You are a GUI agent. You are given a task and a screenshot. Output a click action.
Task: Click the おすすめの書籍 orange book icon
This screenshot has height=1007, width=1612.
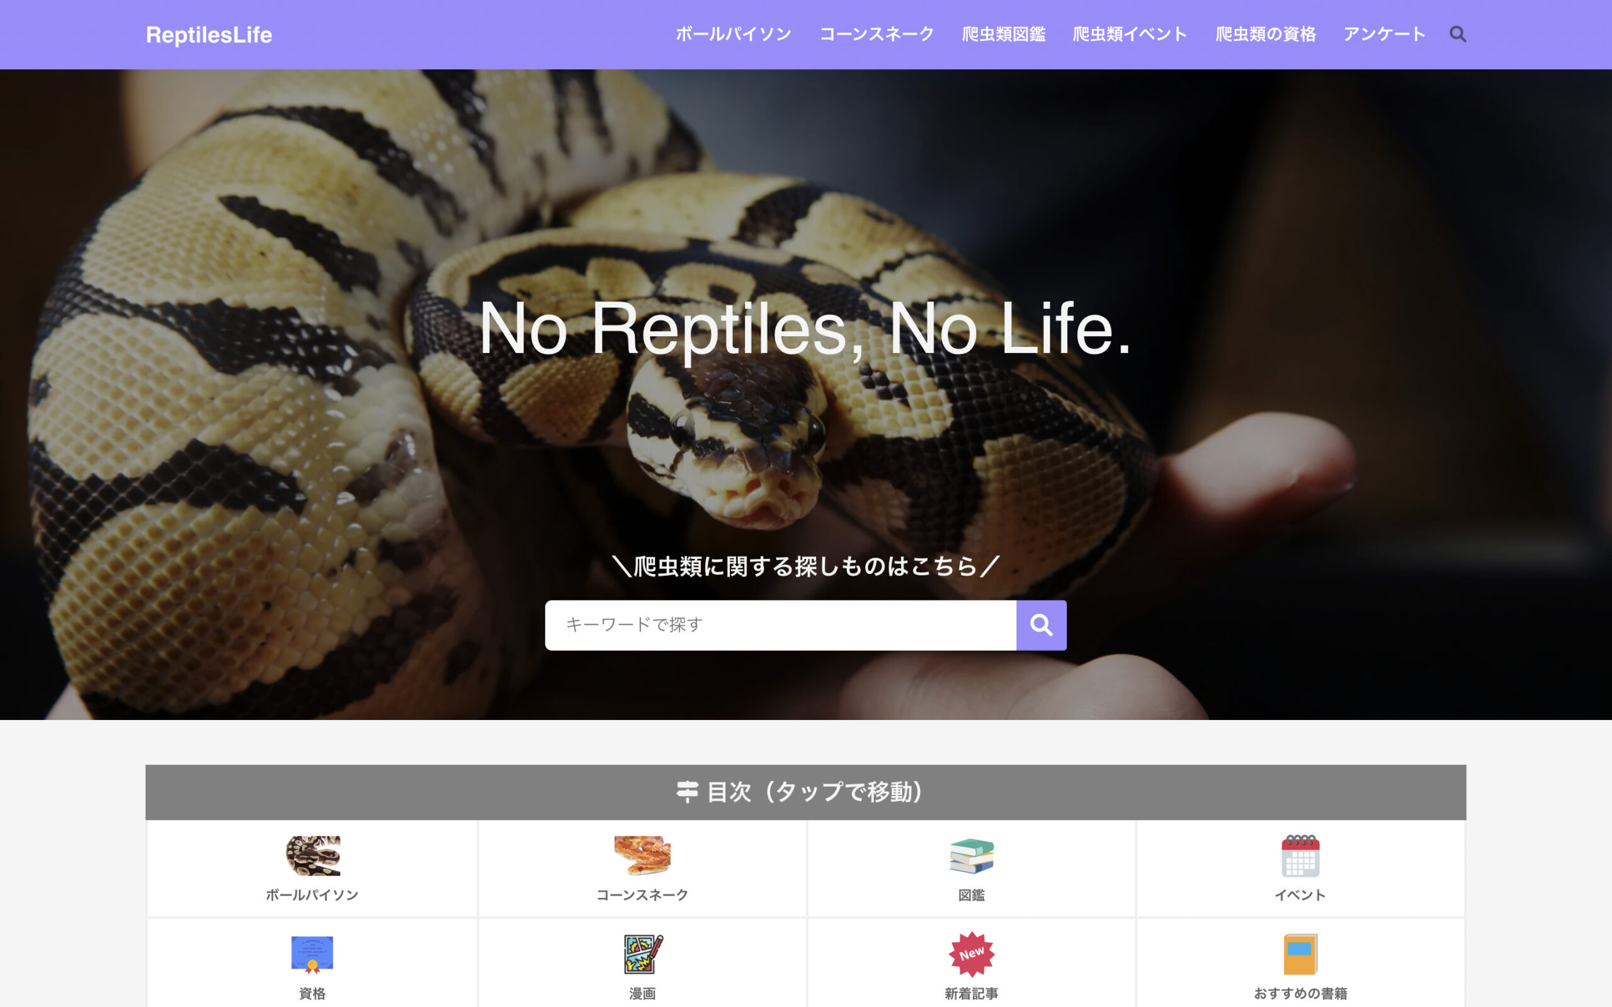(1300, 954)
